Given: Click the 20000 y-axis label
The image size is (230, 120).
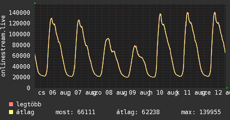Looking at the screenshot, I should [x=21, y=77].
